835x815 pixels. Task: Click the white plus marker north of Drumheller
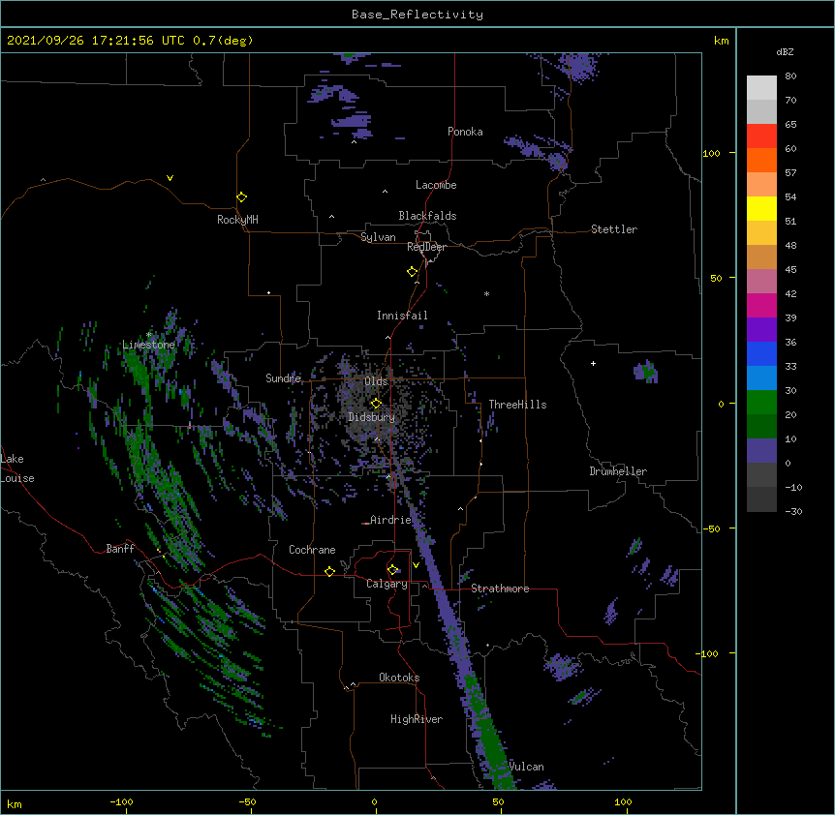(593, 363)
